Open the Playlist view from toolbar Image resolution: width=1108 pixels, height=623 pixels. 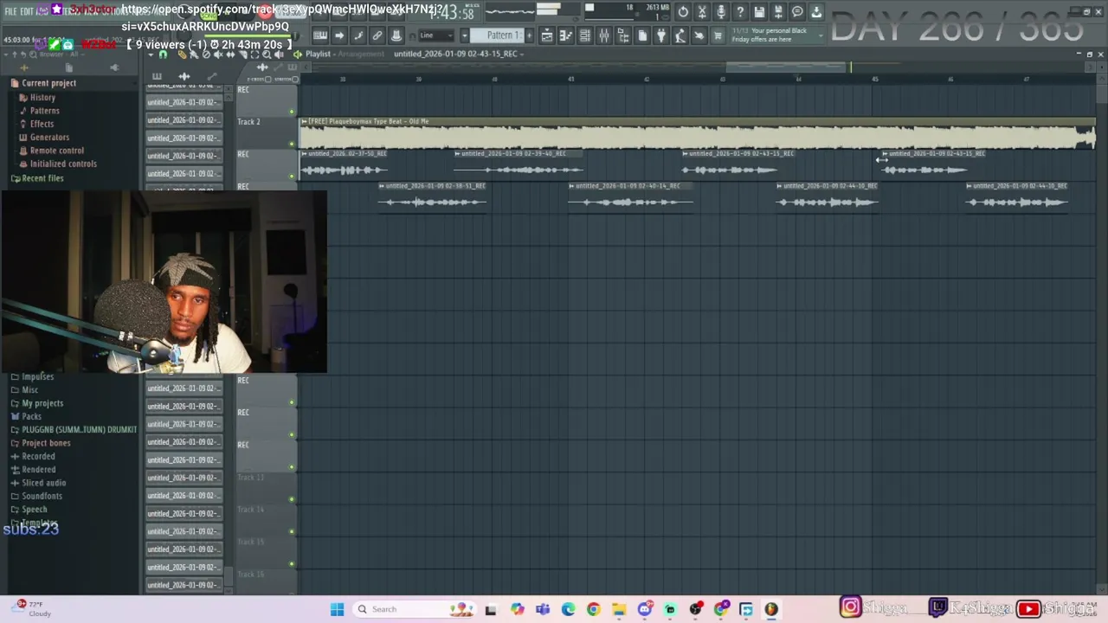point(546,35)
